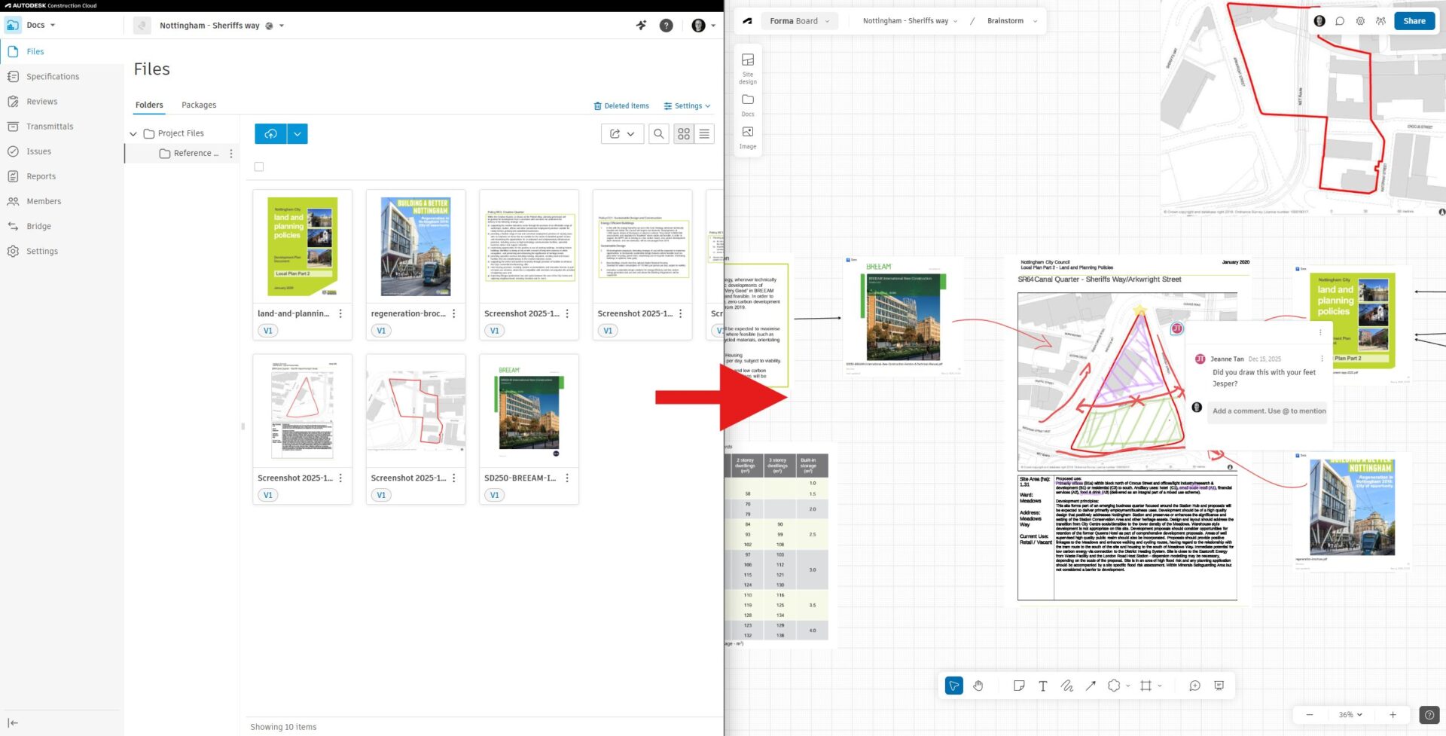
Task: Pick the arrow connector tool
Action: coord(1091,686)
